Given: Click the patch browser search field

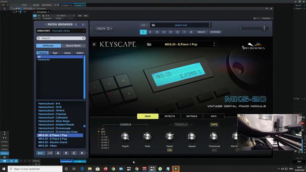Looking at the screenshot, I should (61, 38).
